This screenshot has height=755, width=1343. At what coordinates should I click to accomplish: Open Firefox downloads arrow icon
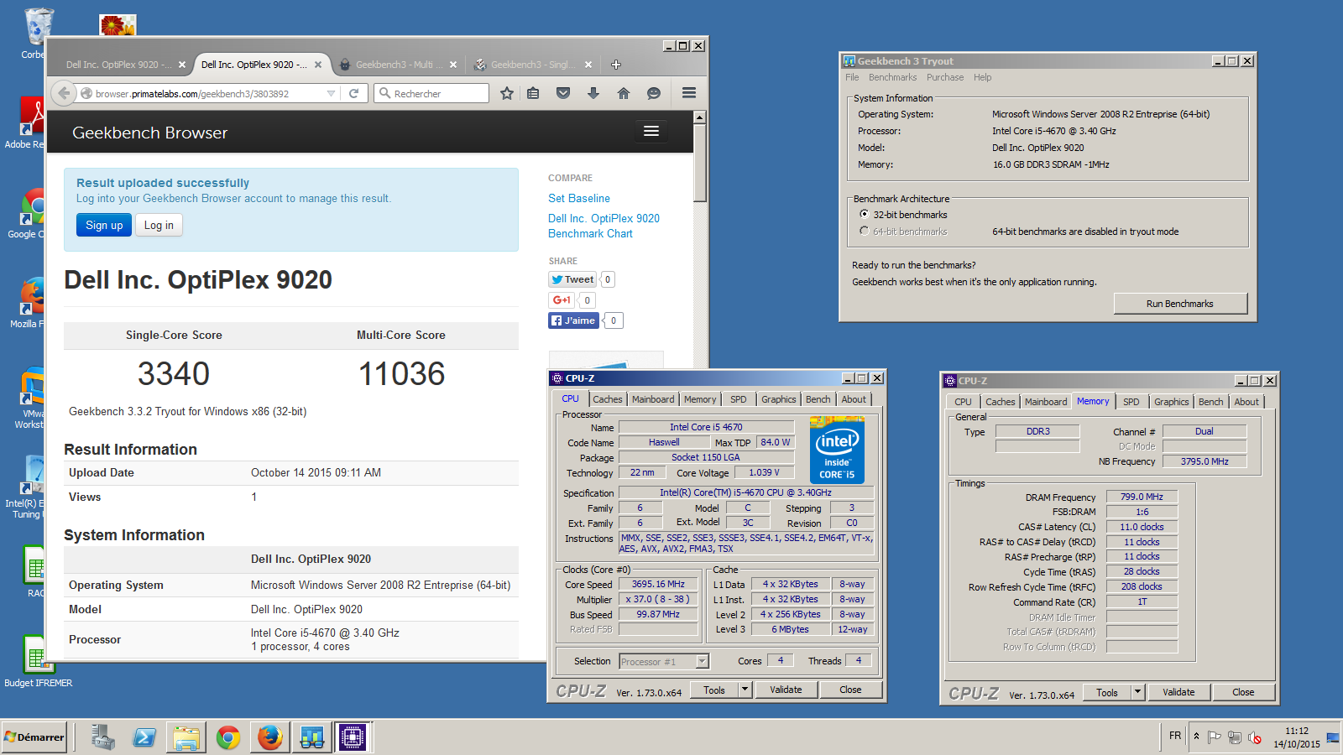point(593,93)
